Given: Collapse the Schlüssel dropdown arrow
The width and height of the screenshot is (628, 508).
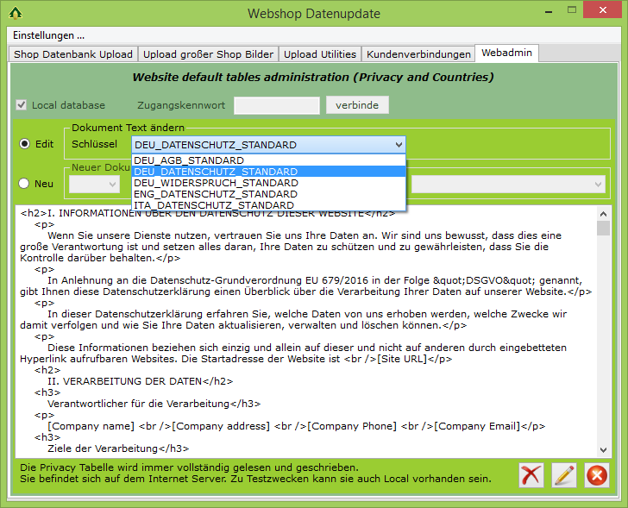Looking at the screenshot, I should click(x=398, y=145).
